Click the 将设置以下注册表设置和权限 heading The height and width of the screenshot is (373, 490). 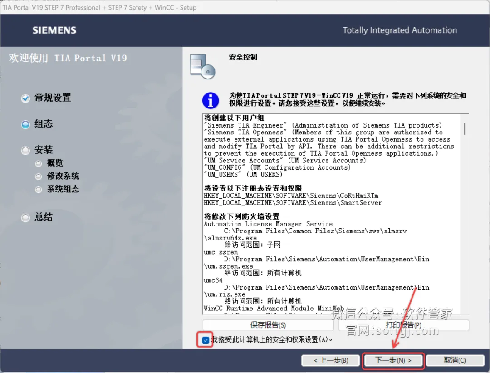tap(253, 188)
